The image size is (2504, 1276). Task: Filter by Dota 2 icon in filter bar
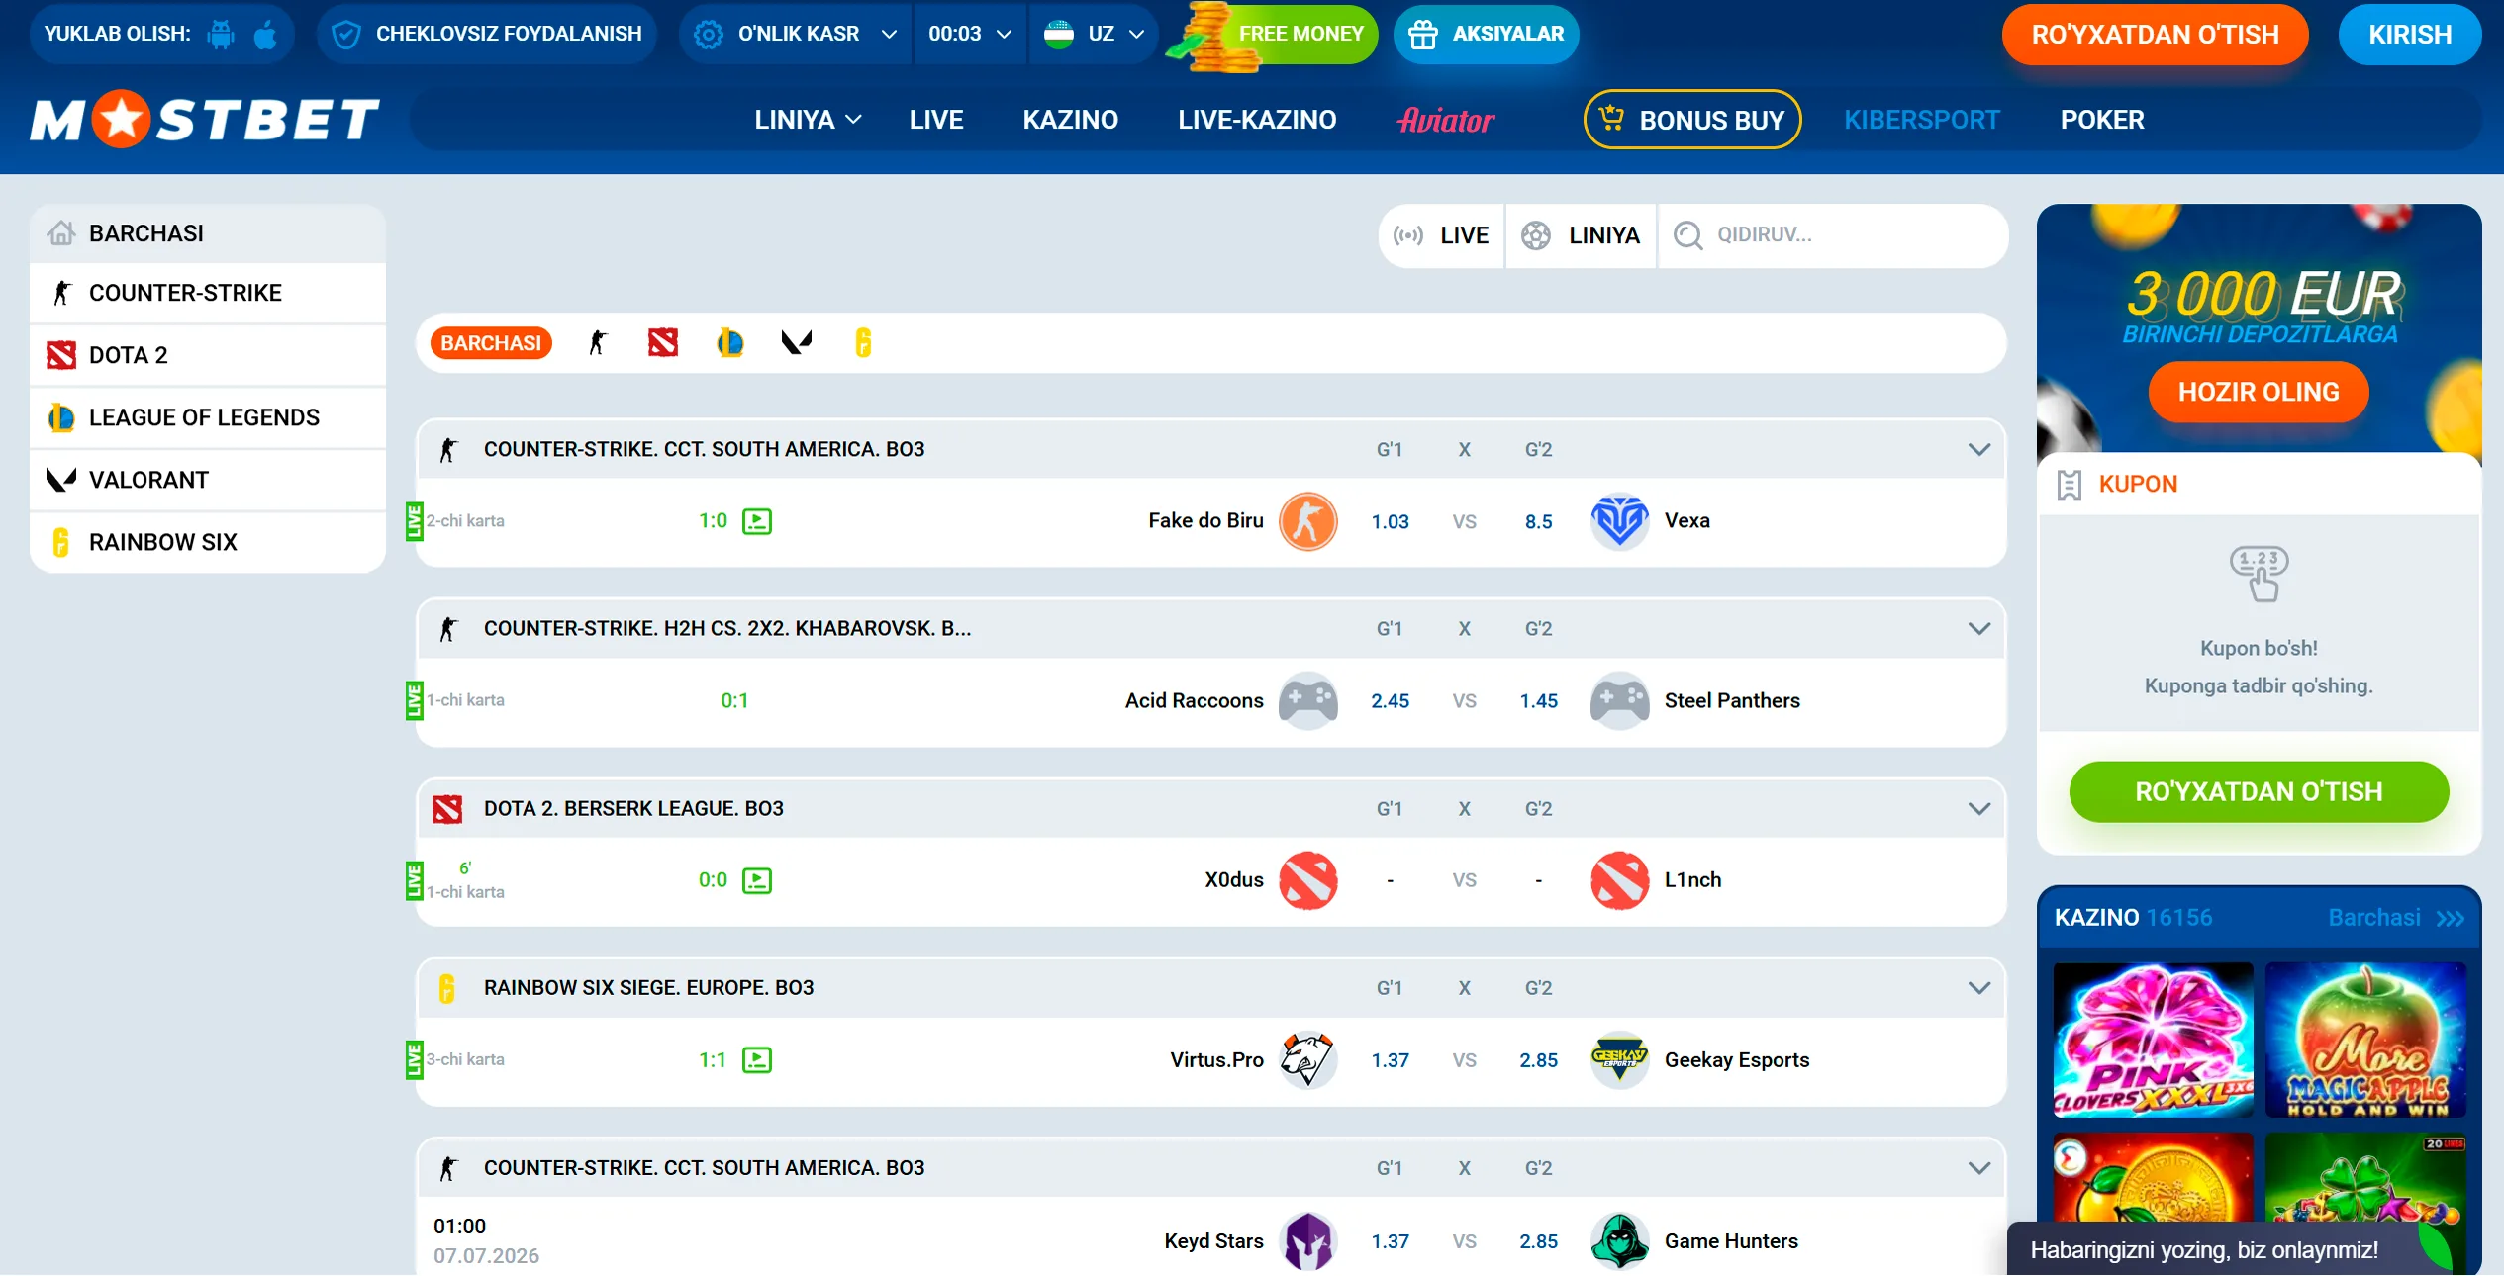tap(663, 343)
